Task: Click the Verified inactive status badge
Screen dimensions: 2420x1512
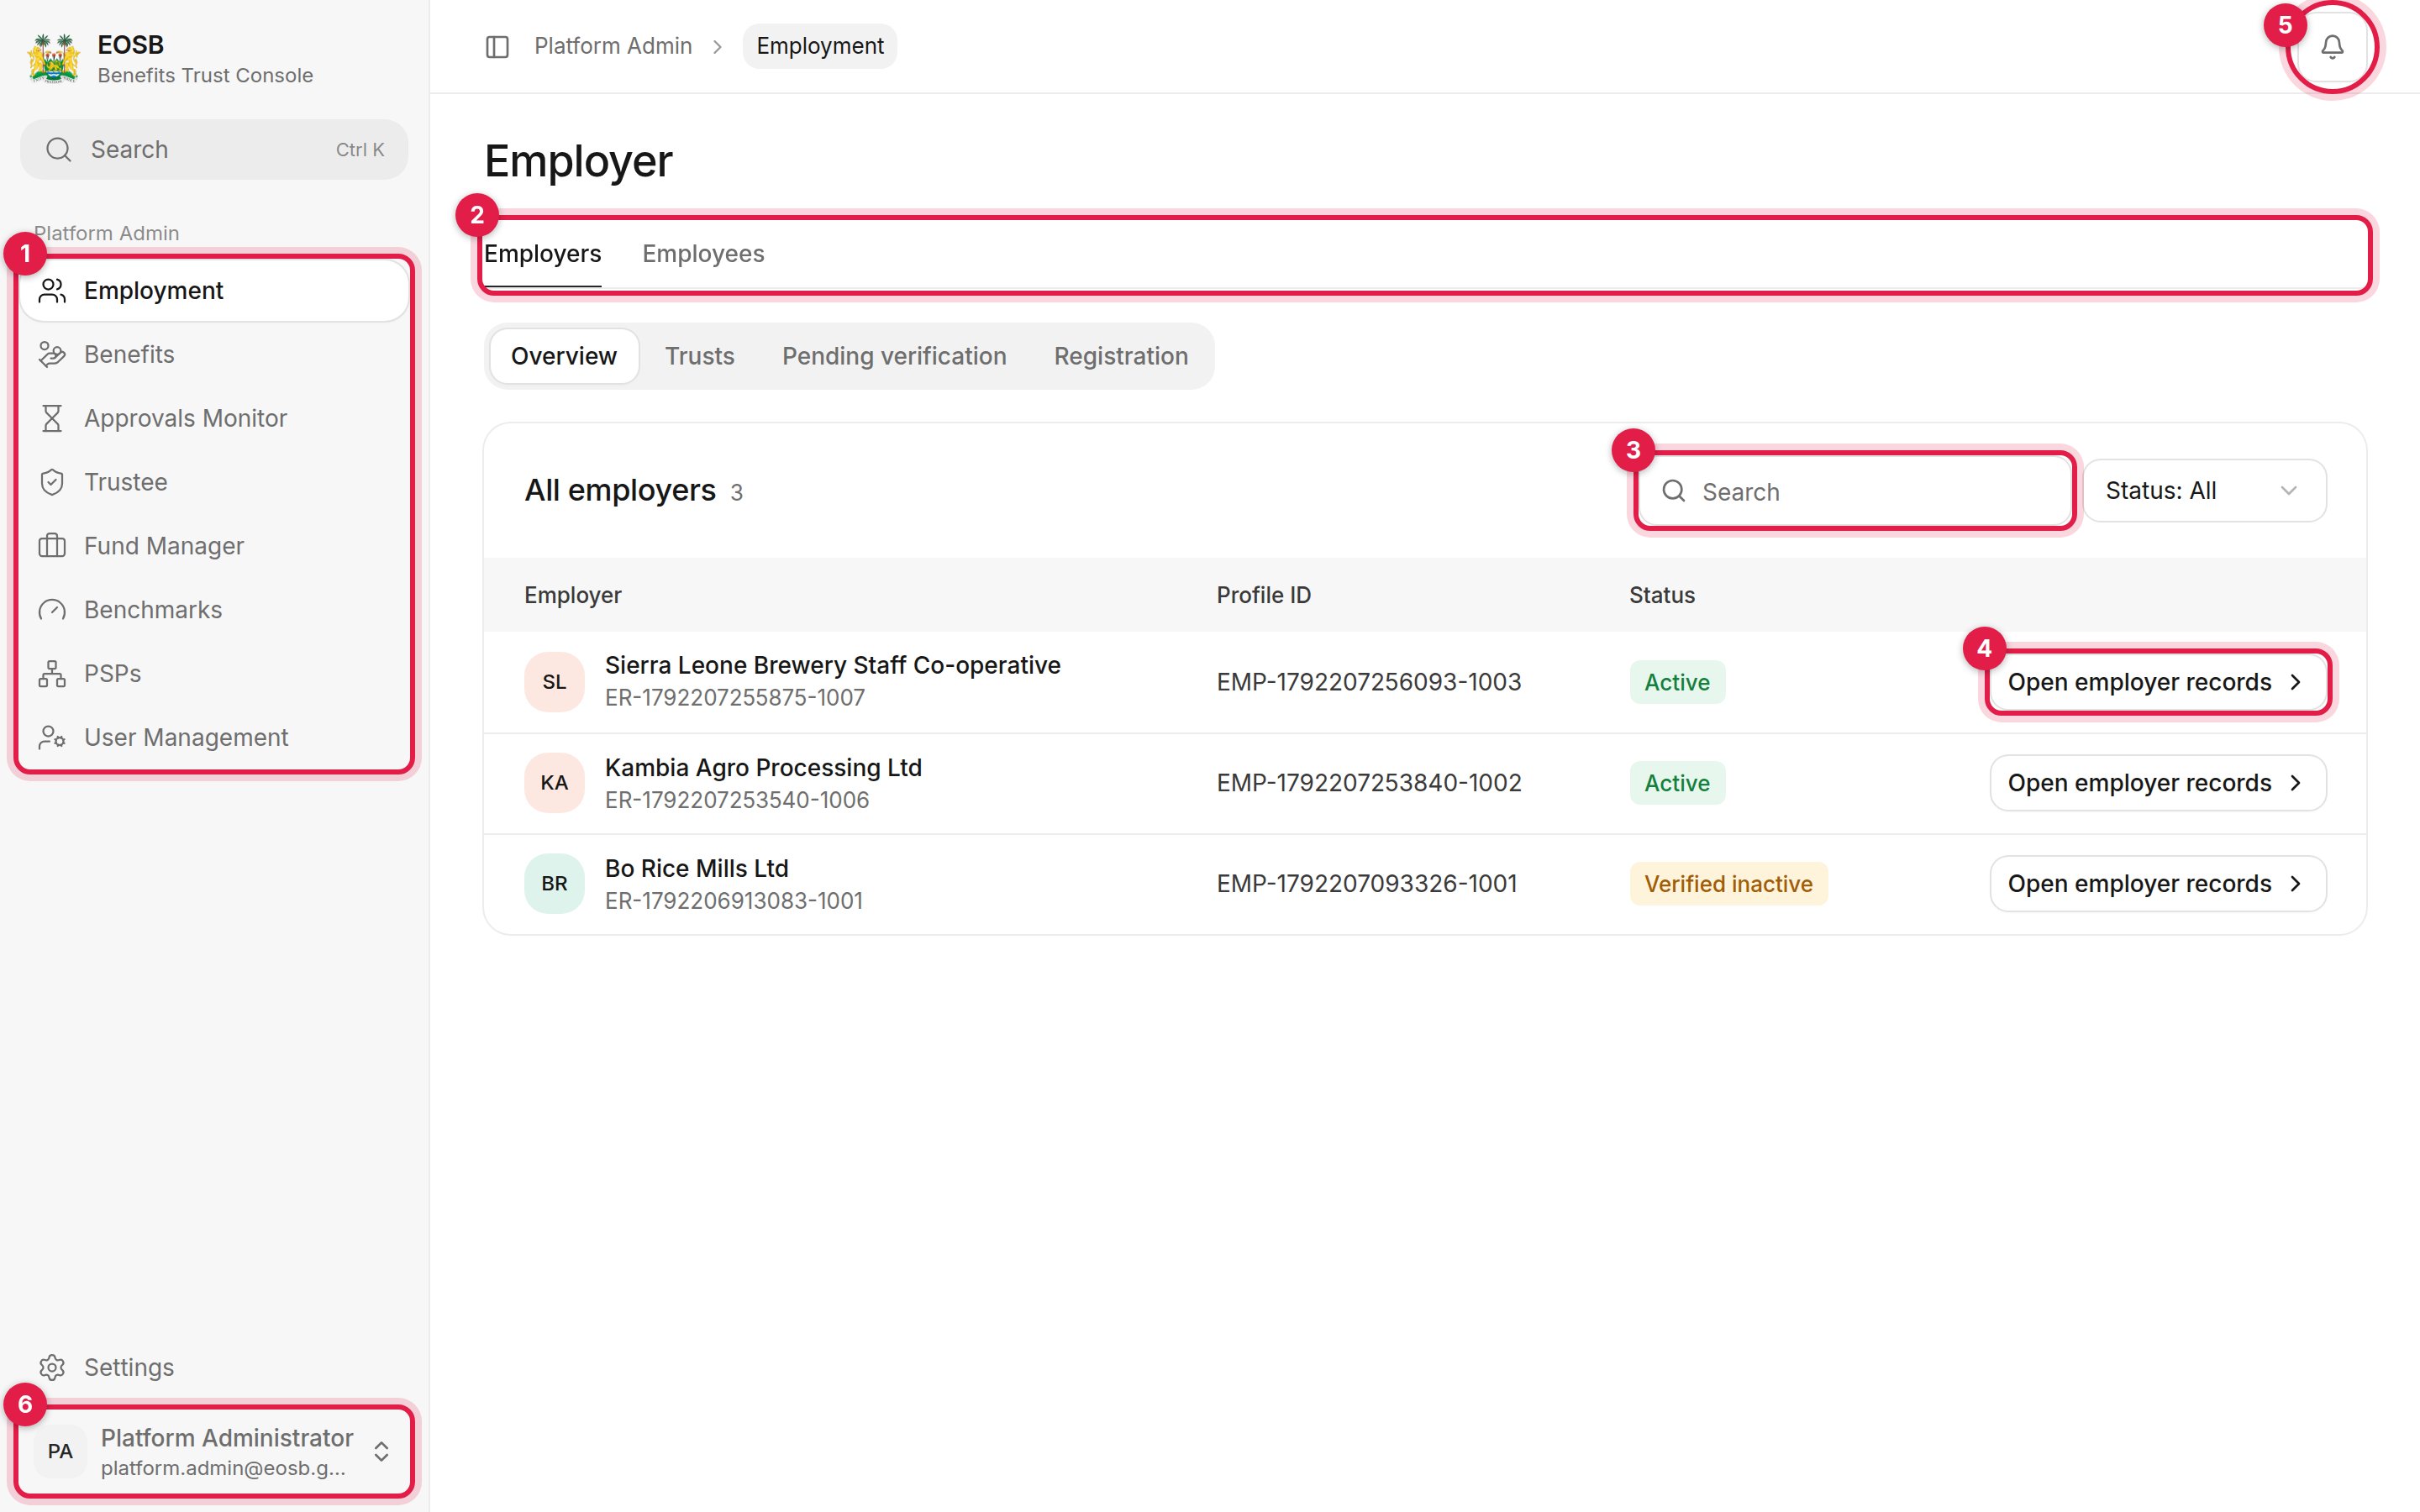Action: (1728, 884)
